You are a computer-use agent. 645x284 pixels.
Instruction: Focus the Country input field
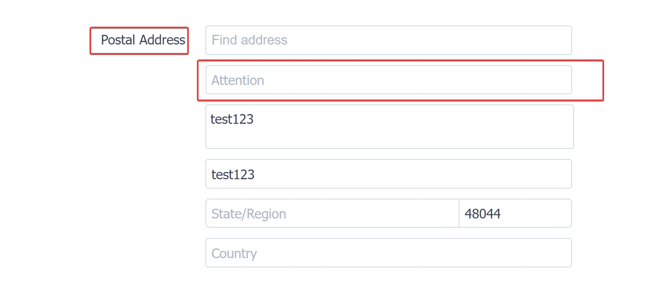[x=389, y=253]
